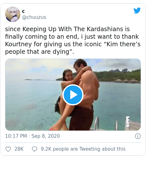Open the anime profile avatar
This screenshot has width=146, height=173.
click(13, 14)
